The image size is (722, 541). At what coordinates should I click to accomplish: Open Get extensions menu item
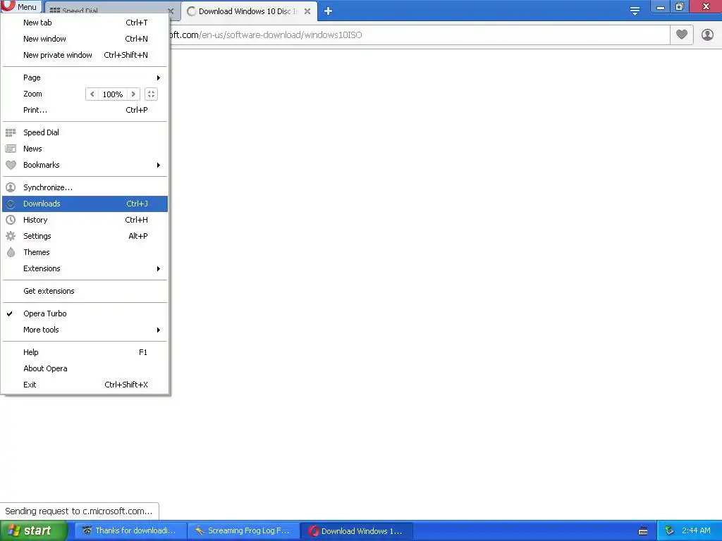point(85,291)
